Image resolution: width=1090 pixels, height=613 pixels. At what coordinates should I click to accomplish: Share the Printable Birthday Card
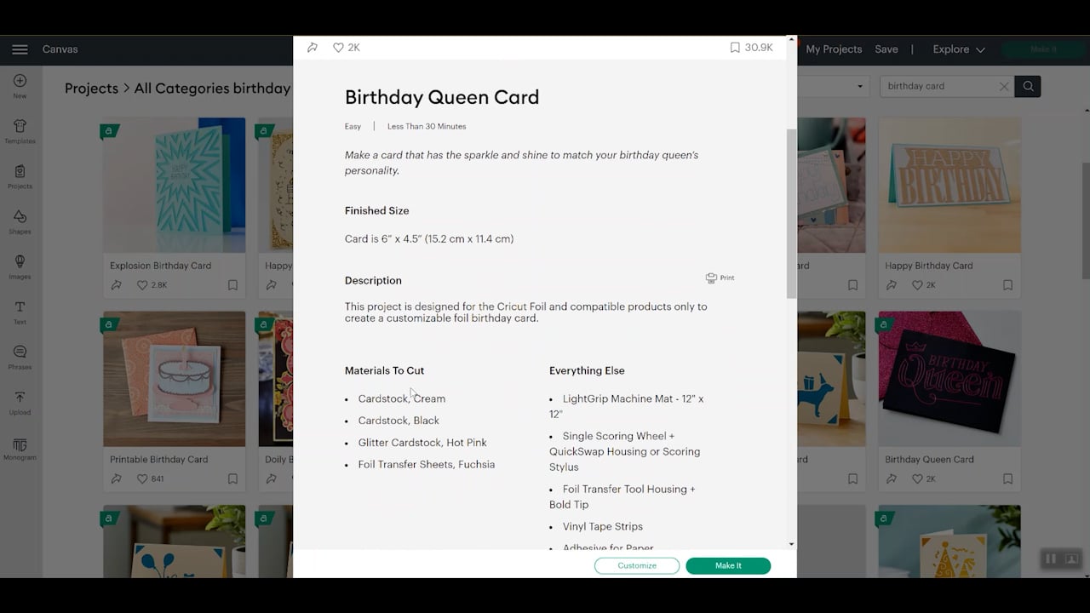click(117, 479)
